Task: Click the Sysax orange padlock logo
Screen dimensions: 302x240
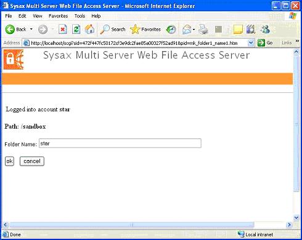Action: (x=14, y=60)
